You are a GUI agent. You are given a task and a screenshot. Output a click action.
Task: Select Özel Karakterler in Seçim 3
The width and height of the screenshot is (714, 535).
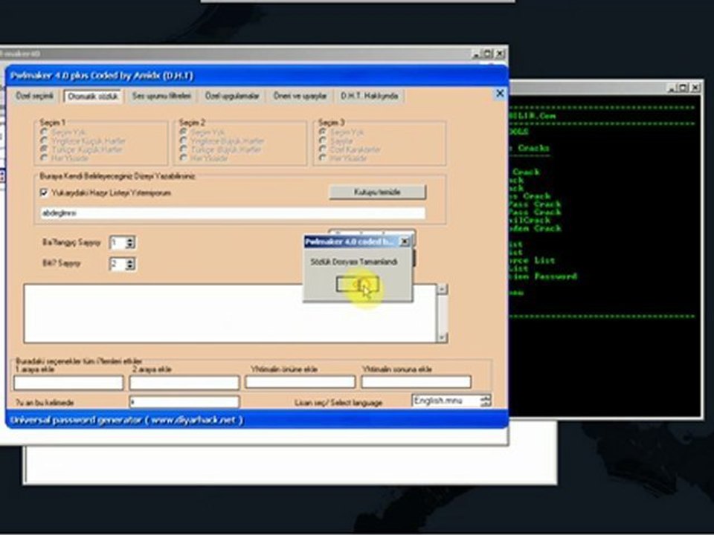coord(323,149)
